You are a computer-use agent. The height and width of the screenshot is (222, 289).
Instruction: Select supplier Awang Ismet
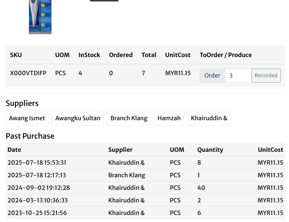click(27, 118)
